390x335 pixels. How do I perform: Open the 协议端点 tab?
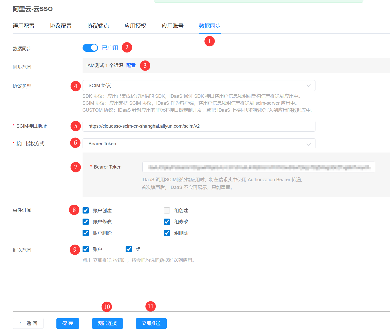click(x=98, y=26)
